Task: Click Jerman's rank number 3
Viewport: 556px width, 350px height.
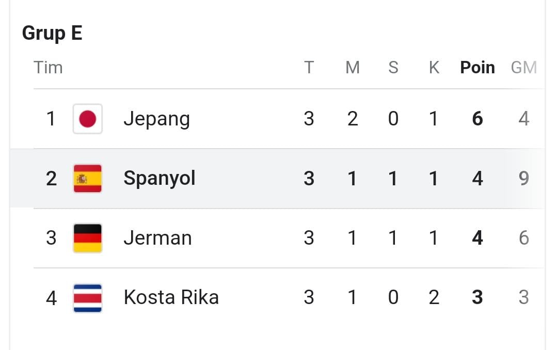Action: click(51, 238)
